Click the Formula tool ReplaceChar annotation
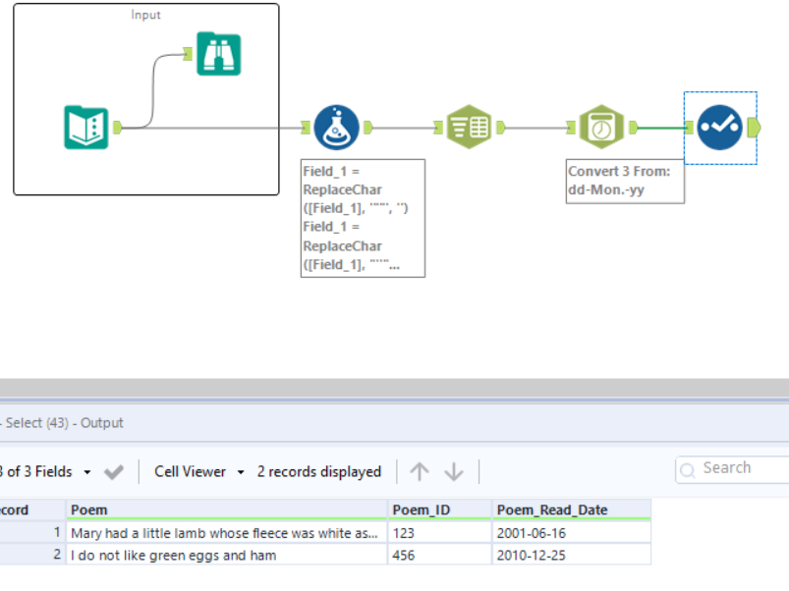Screen dimensions: 789x591 [x=363, y=218]
